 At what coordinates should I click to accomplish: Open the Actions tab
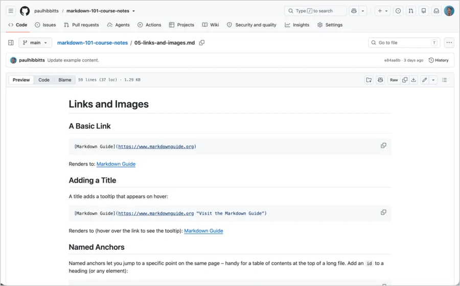(x=149, y=25)
